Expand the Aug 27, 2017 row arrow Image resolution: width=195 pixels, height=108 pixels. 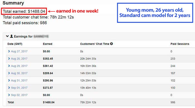click(9, 51)
